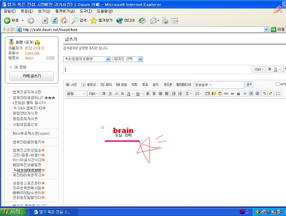Image resolution: width=286 pixels, height=216 pixels.
Task: Open the address bar dropdown arrow
Action: click(266, 30)
